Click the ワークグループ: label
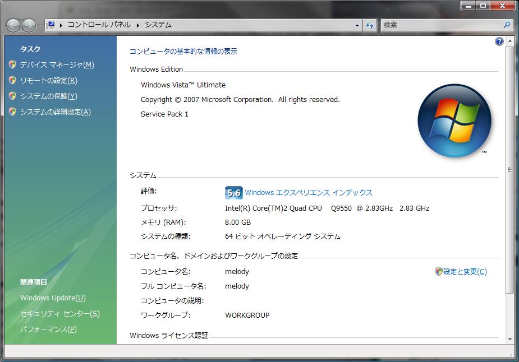 pyautogui.click(x=166, y=315)
